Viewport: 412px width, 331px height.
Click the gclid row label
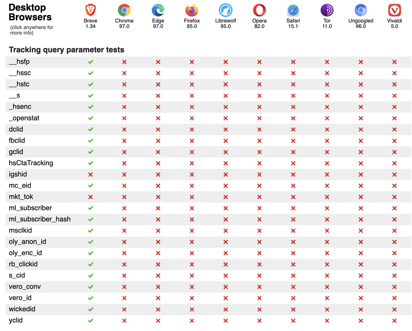(x=16, y=152)
